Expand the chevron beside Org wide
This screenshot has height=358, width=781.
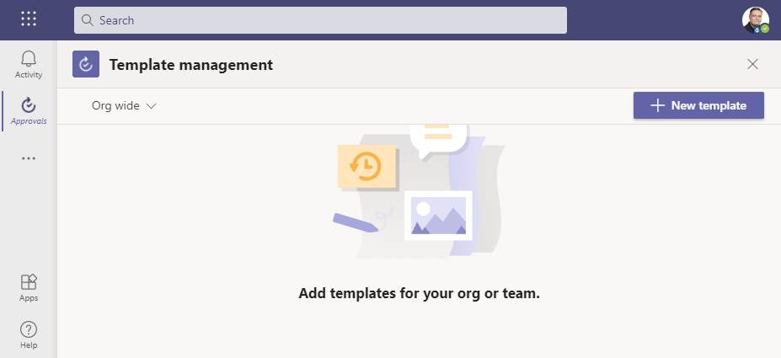pyautogui.click(x=152, y=106)
